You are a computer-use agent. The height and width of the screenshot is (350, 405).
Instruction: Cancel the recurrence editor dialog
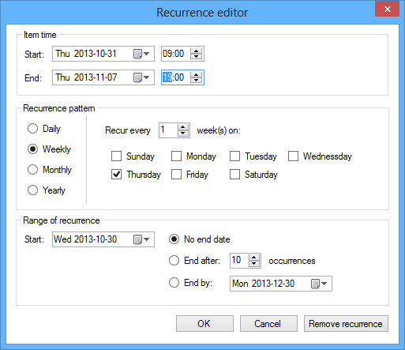[268, 324]
